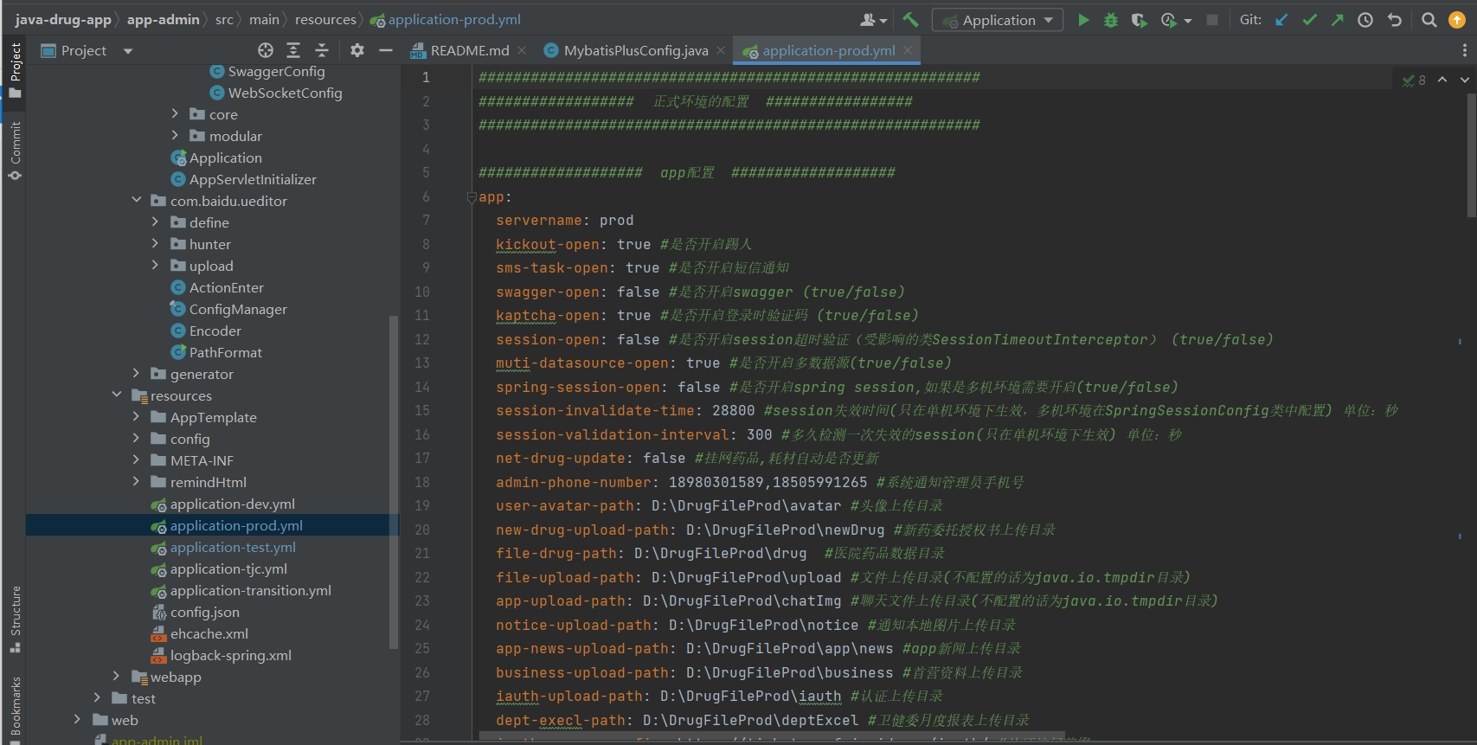Run Application with coverage
The image size is (1477, 745).
pos(1139,19)
